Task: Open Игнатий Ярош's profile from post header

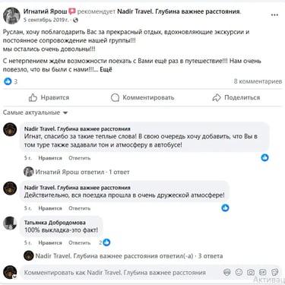Action: 46,11
